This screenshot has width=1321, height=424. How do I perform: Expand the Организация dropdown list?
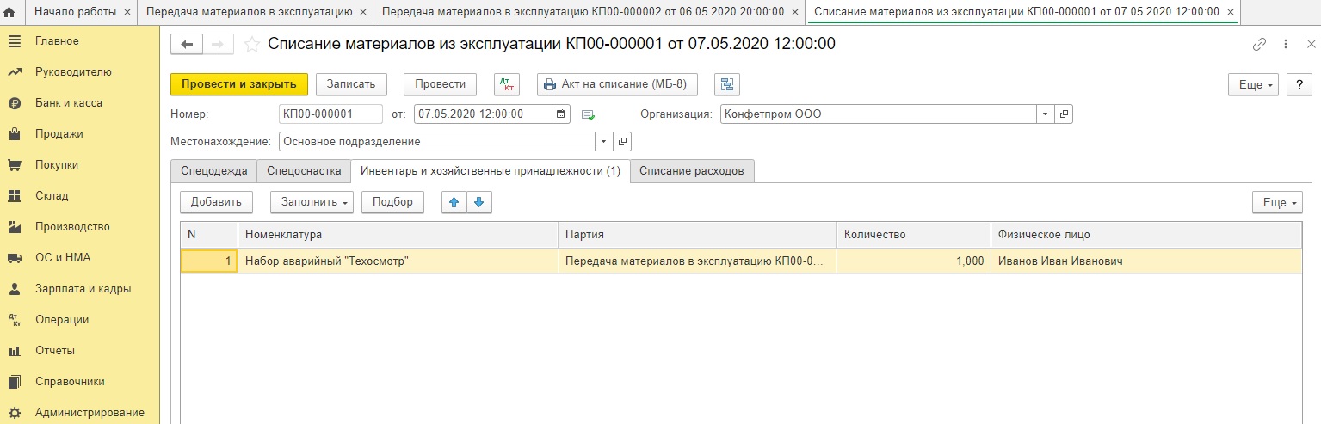pos(1045,114)
